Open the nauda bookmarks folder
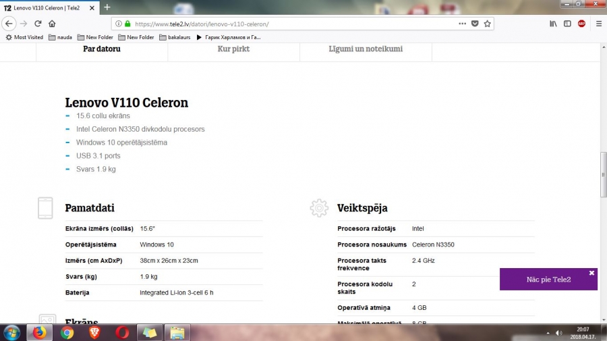Image resolution: width=607 pixels, height=341 pixels. point(61,37)
